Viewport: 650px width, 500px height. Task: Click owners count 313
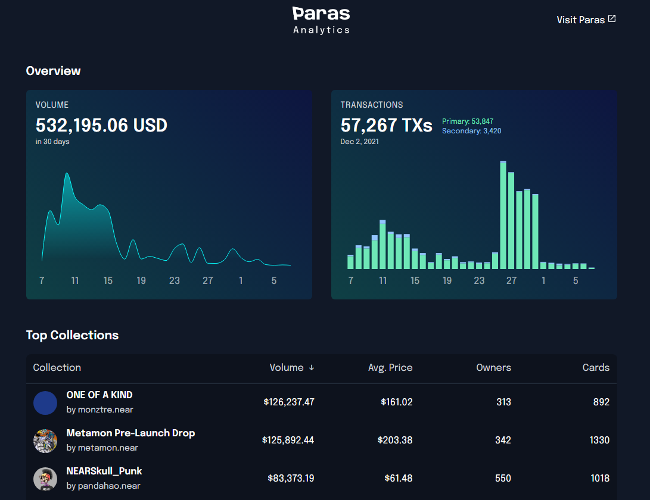(503, 402)
